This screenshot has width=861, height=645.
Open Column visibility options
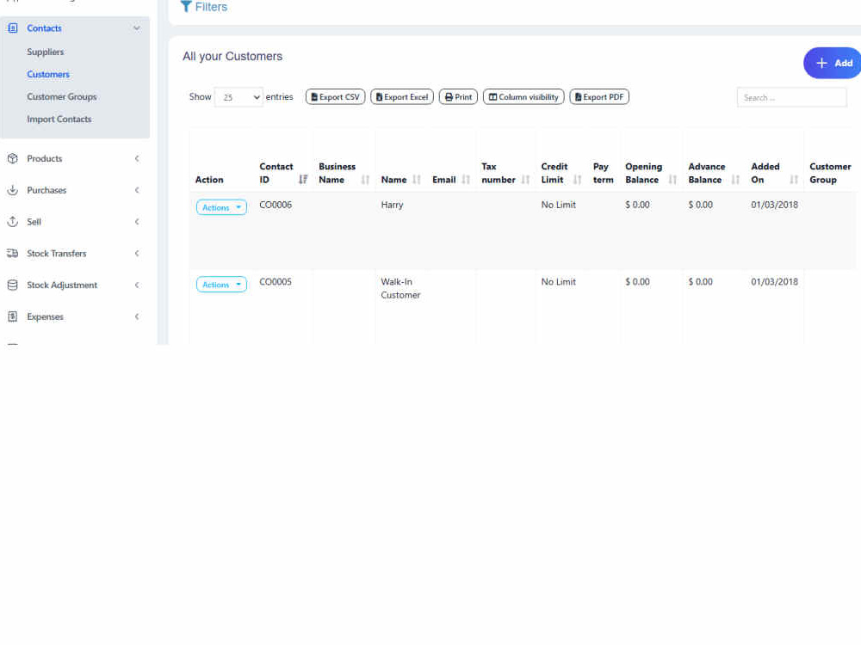tap(523, 97)
